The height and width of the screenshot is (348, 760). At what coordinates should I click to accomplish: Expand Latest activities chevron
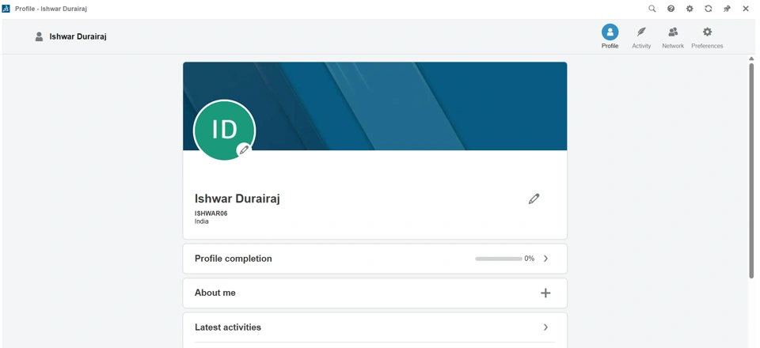(x=545, y=327)
